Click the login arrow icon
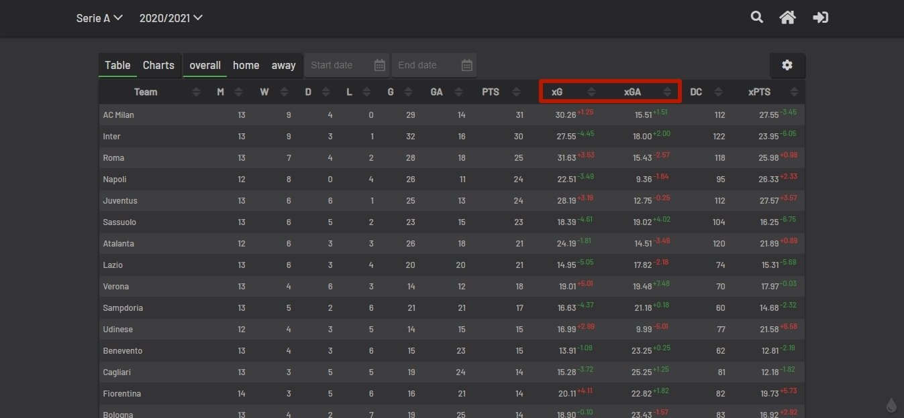 (x=820, y=17)
